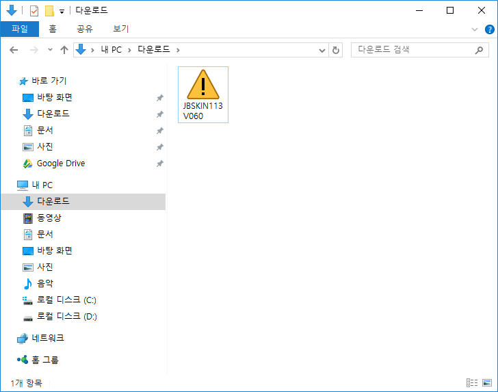Click the search magnifier icon
This screenshot has width=498, height=392.
coord(479,50)
